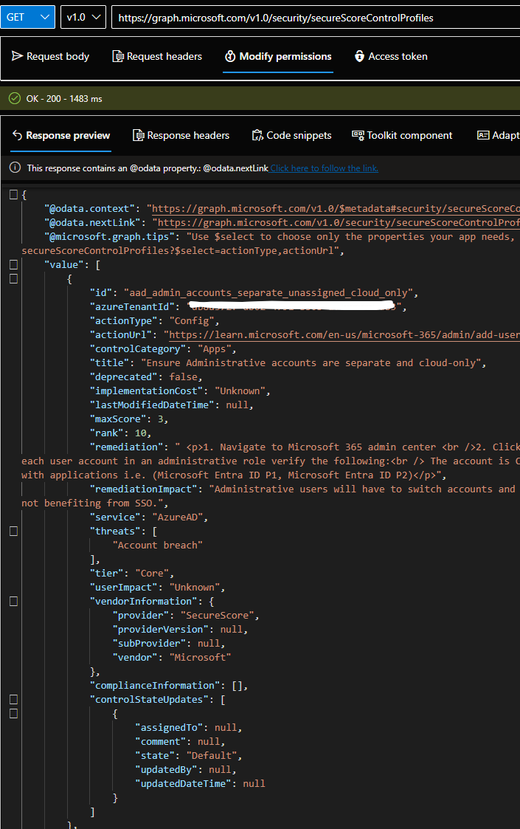Click the id value aad_admin_accounts_separate_unassigned_cloud_only
520x829 pixels.
(x=268, y=293)
